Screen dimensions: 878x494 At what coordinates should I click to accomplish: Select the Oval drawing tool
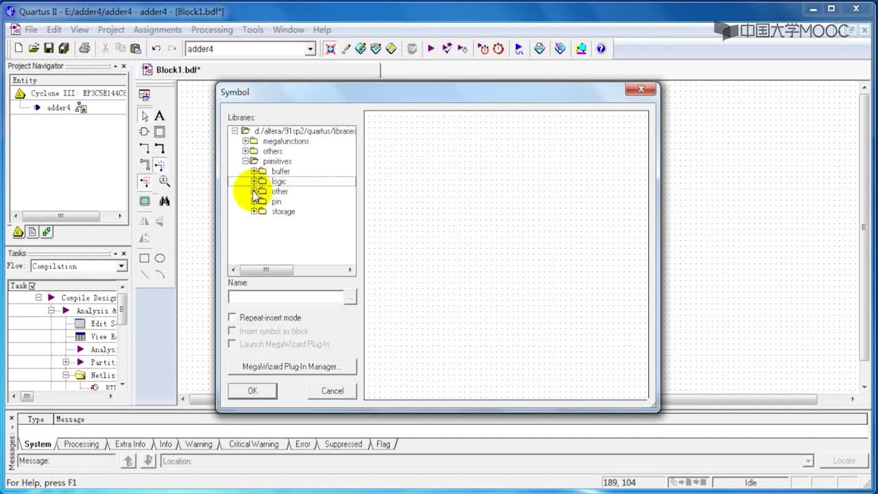point(160,258)
